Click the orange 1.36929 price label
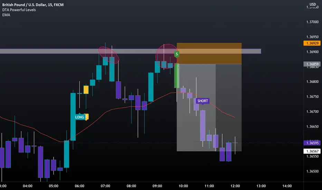322x190 pixels. (312, 43)
